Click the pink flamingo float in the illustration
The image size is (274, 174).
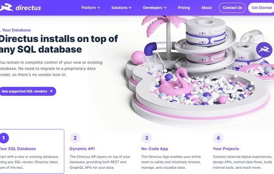[175, 83]
